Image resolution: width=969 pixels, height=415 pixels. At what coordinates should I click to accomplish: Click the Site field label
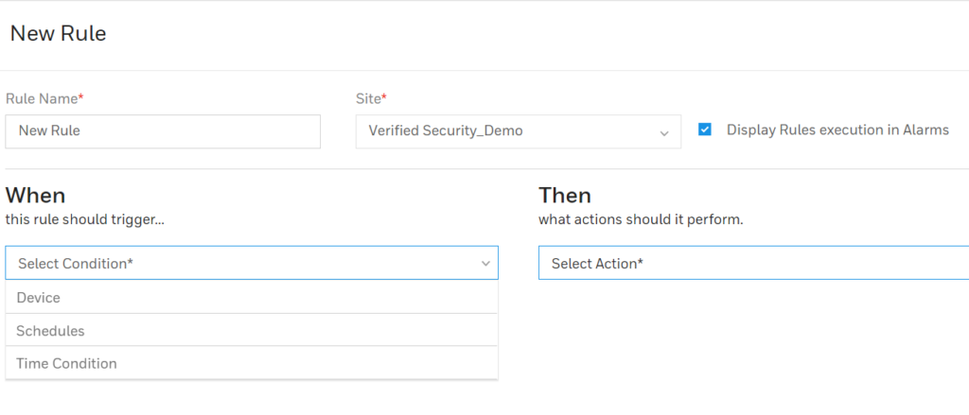point(368,98)
